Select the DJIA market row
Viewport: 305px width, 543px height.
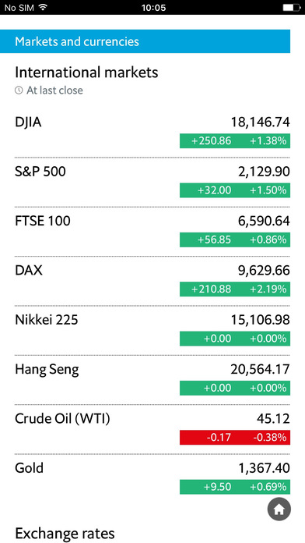[152, 133]
